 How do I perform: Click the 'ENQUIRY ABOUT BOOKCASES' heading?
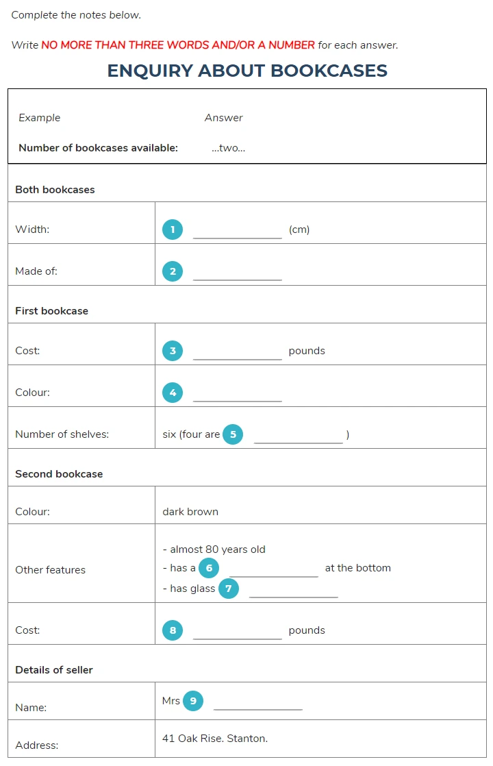247,71
